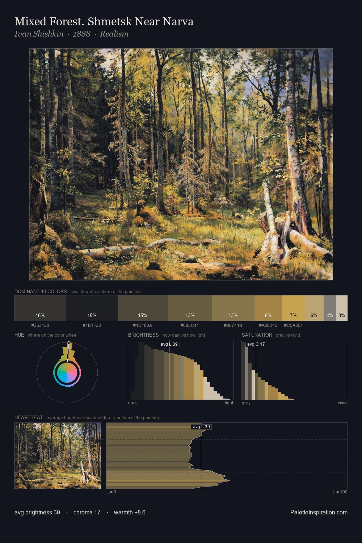The height and width of the screenshot is (543, 362).
Task: Click the 'chroma 17' footer stat
Action: coord(87,513)
